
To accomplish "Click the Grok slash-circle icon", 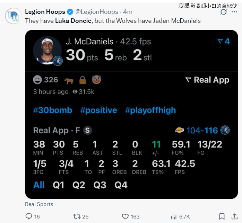I will pyautogui.click(x=224, y=12).
